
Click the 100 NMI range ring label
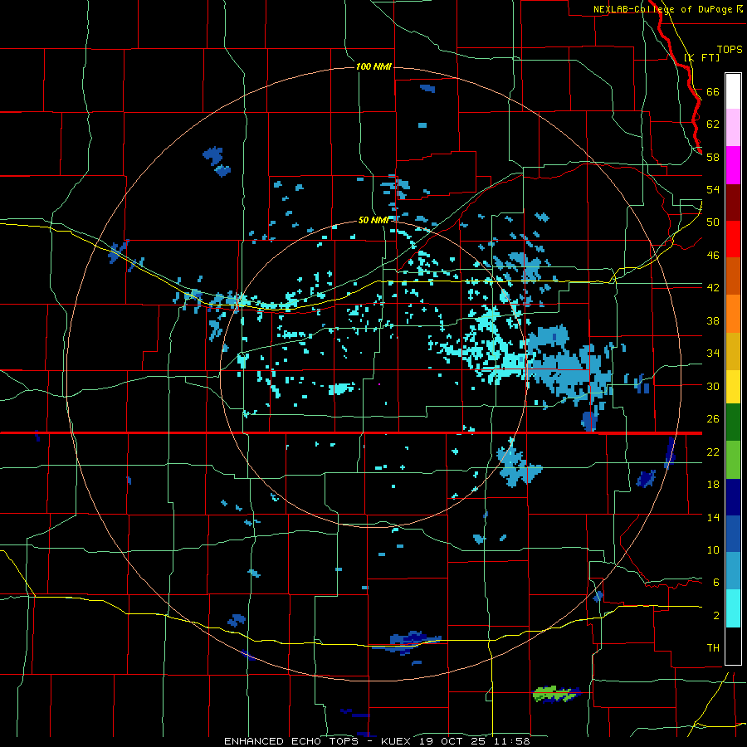pos(373,66)
